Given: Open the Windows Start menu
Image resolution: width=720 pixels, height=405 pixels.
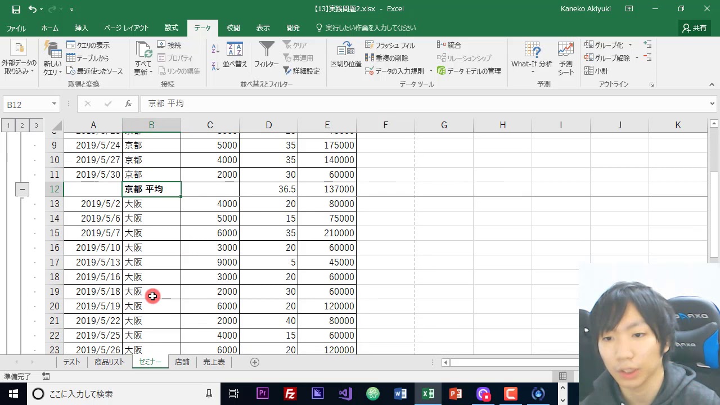Looking at the screenshot, I should pyautogui.click(x=13, y=394).
